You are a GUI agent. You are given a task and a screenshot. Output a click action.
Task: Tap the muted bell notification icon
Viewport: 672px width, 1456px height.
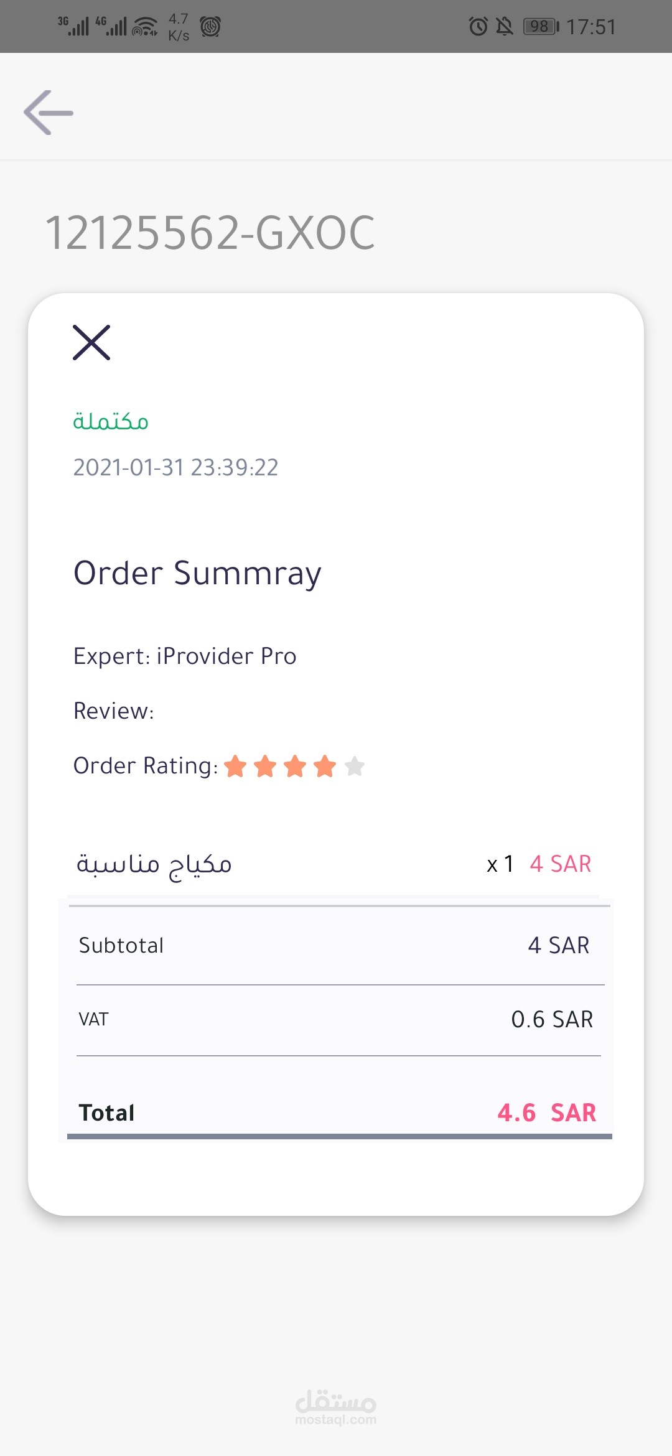coord(505,26)
